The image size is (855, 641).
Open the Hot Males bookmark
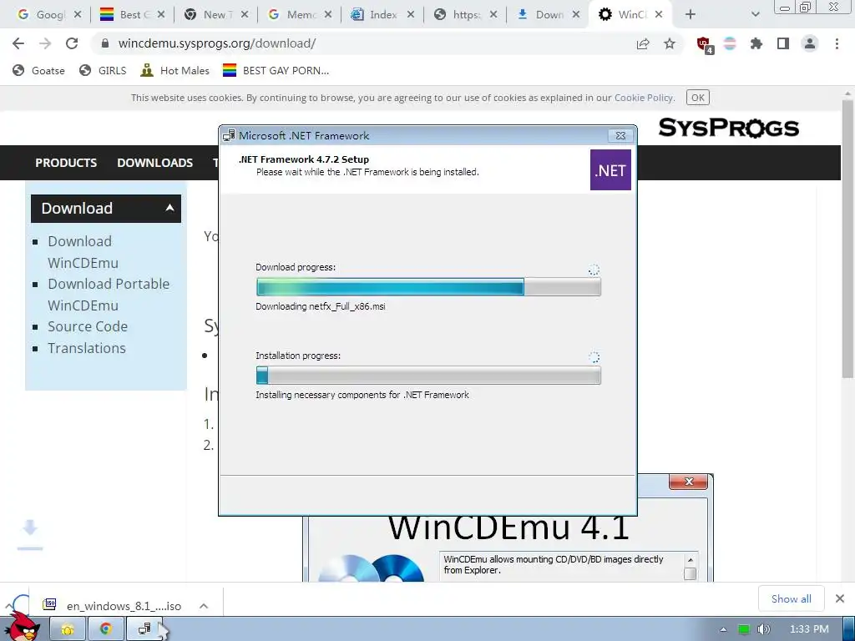coord(175,70)
